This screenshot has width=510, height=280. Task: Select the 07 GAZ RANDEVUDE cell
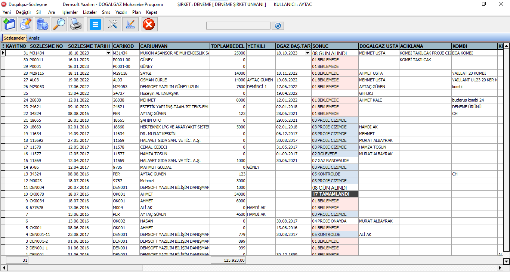(x=335, y=161)
